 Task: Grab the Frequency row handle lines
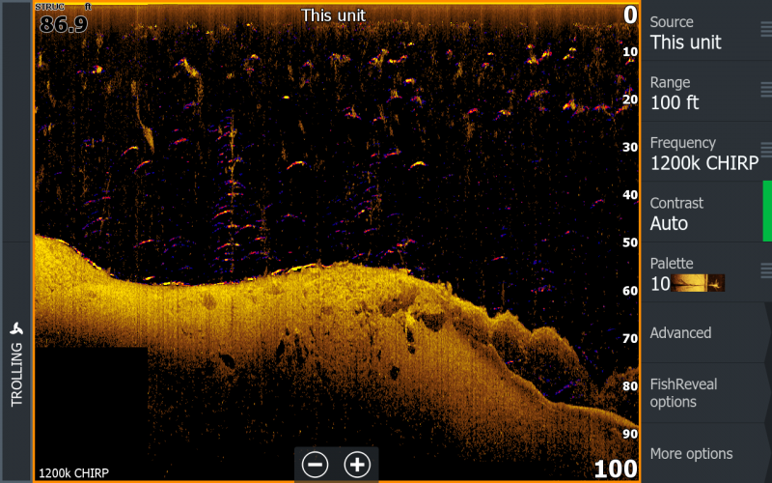[766, 150]
